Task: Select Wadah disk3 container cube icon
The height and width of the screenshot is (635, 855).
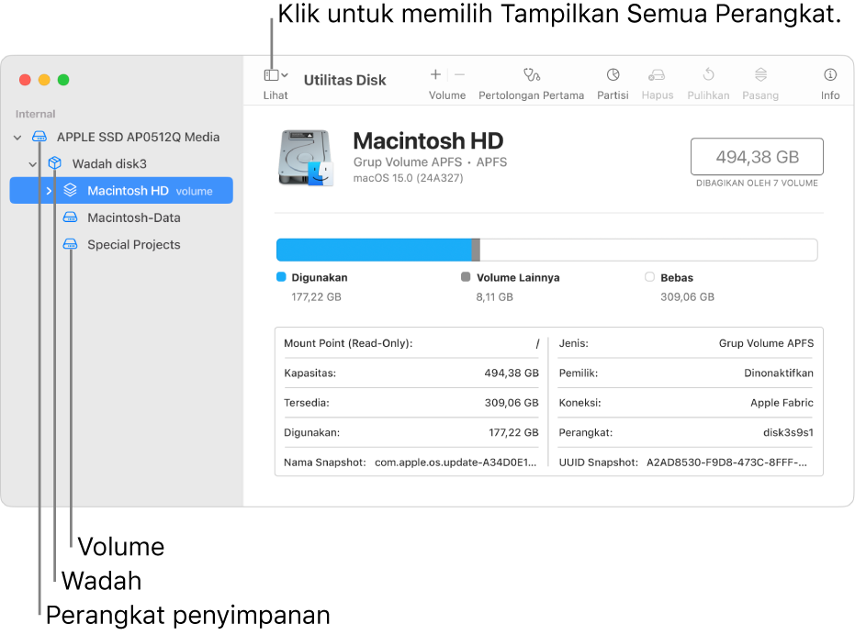Action: tap(54, 163)
